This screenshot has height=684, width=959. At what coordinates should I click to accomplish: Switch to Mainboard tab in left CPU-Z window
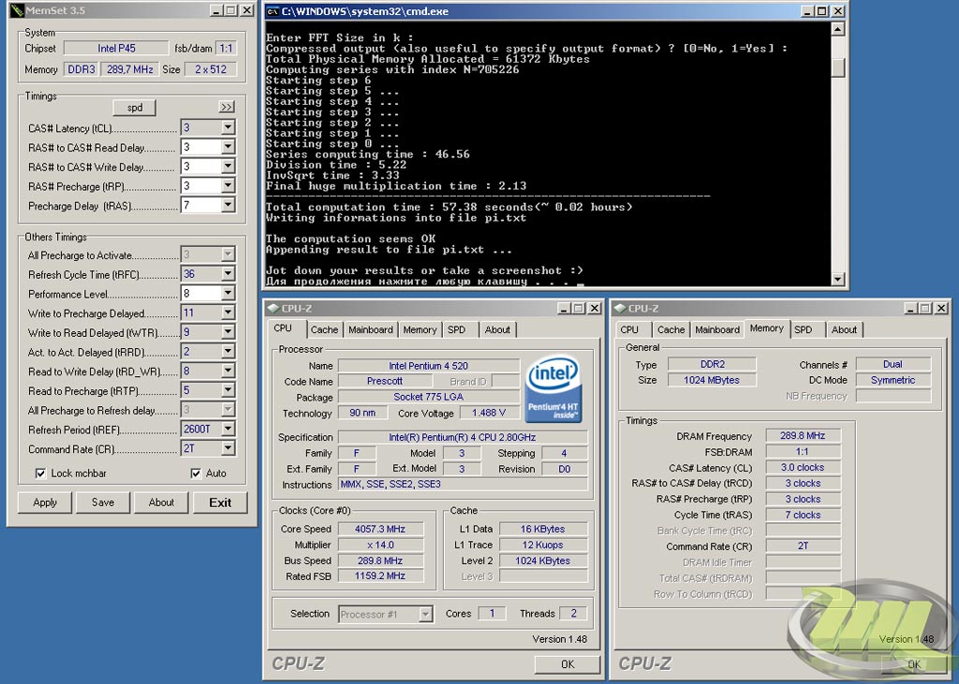click(371, 329)
